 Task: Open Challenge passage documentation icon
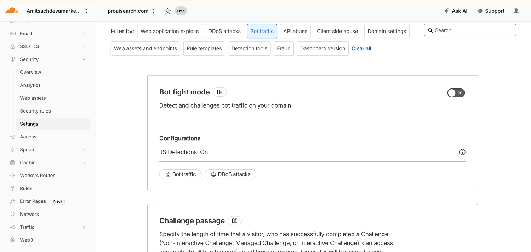[234, 220]
